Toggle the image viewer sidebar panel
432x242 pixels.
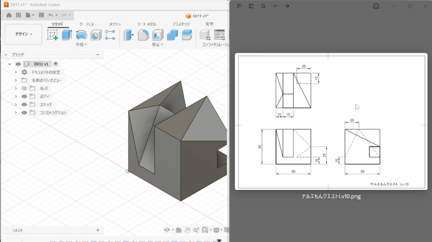(x=251, y=6)
